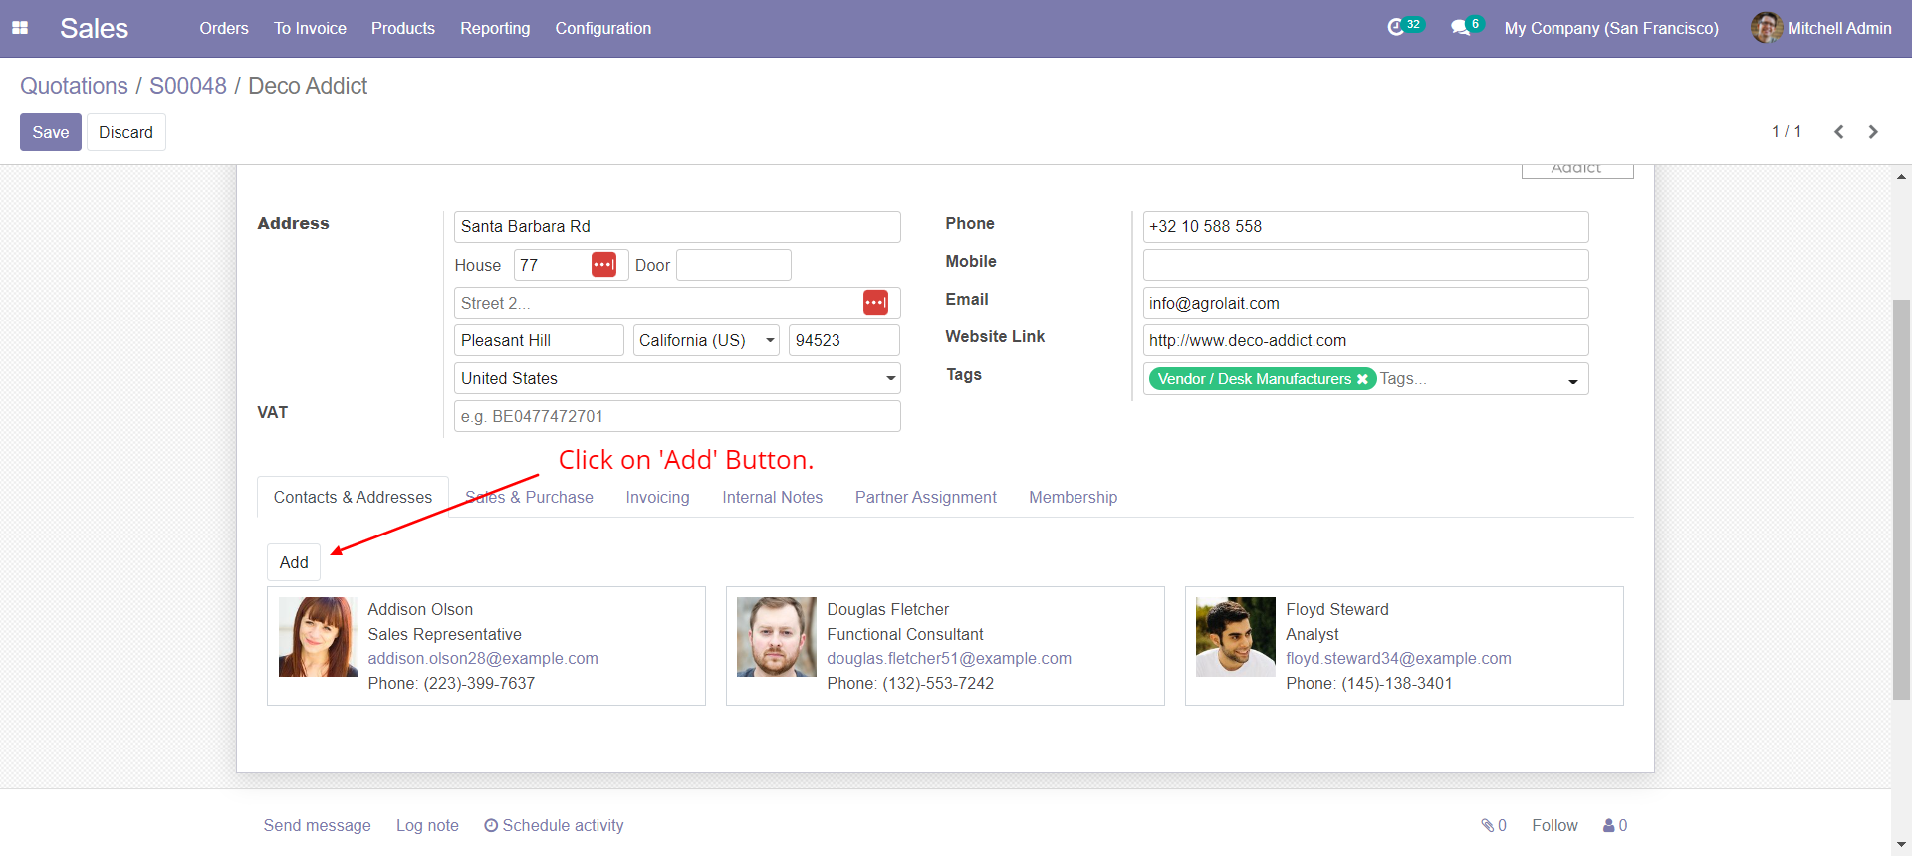Remove the Vendor / Desk Manufacturers tag

1362,379
